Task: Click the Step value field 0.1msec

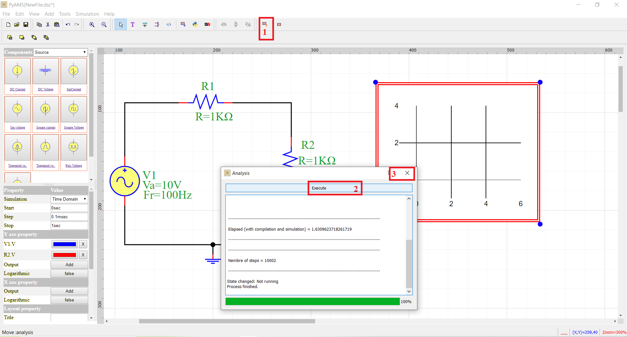Action: pos(69,217)
